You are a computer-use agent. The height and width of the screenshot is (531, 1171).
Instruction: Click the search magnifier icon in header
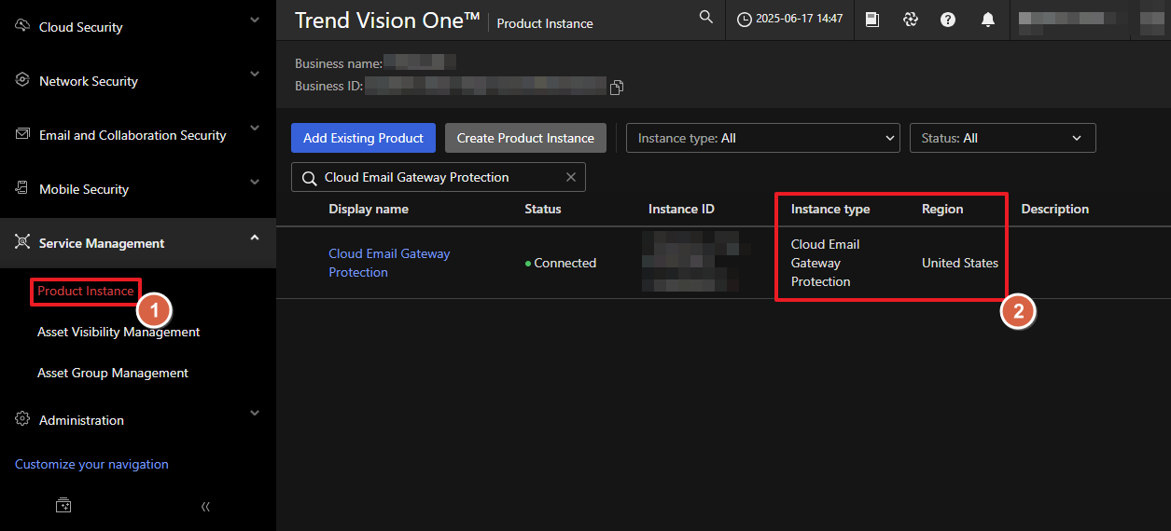[706, 18]
